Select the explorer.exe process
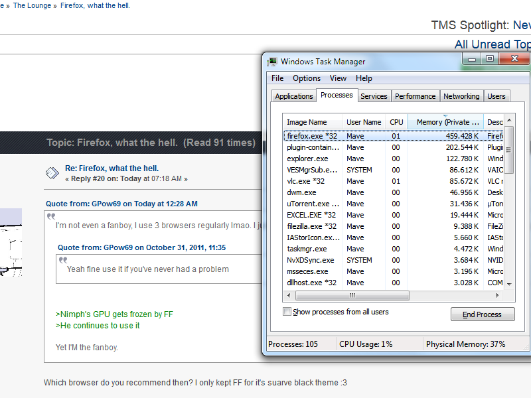 click(394, 159)
